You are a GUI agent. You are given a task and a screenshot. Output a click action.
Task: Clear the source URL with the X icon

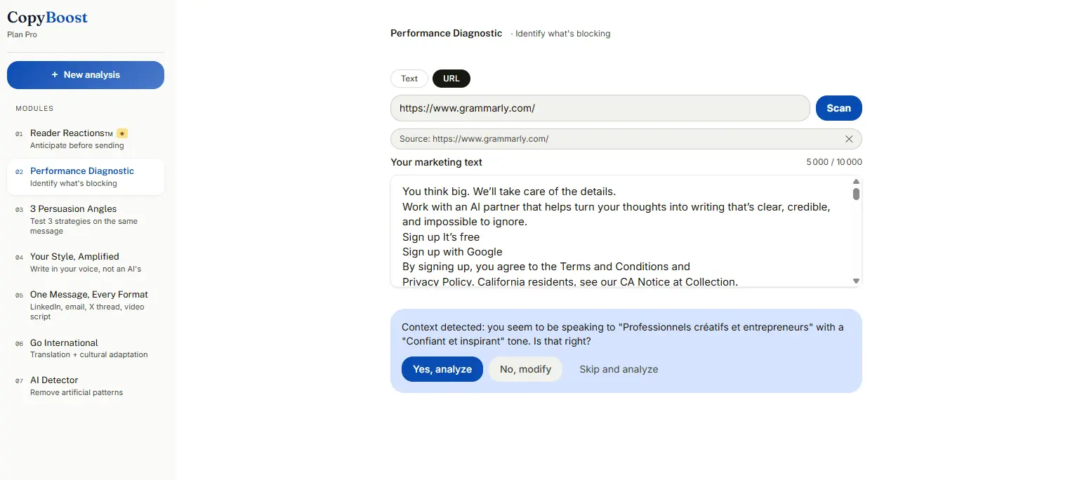tap(849, 139)
